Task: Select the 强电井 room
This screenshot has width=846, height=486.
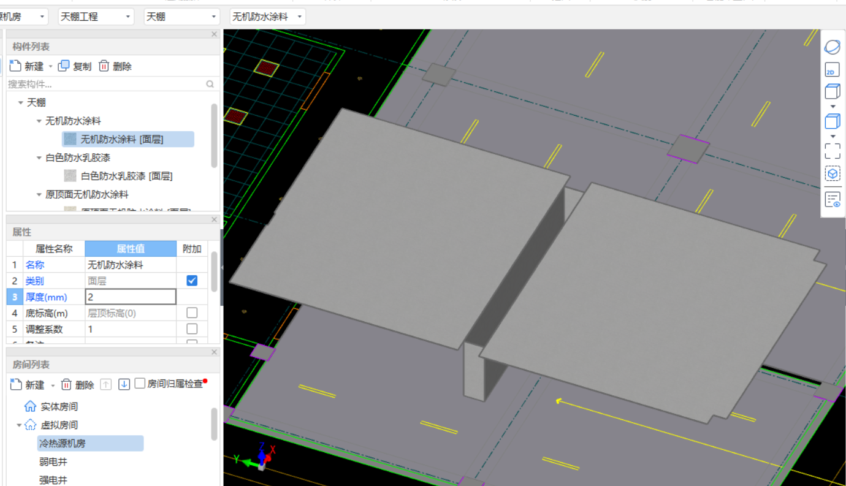Action: point(53,480)
